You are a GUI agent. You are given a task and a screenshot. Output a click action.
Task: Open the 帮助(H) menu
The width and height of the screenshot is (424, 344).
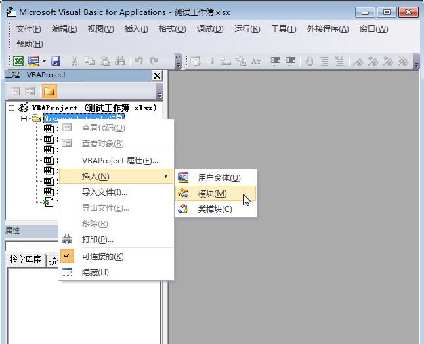[x=30, y=44]
